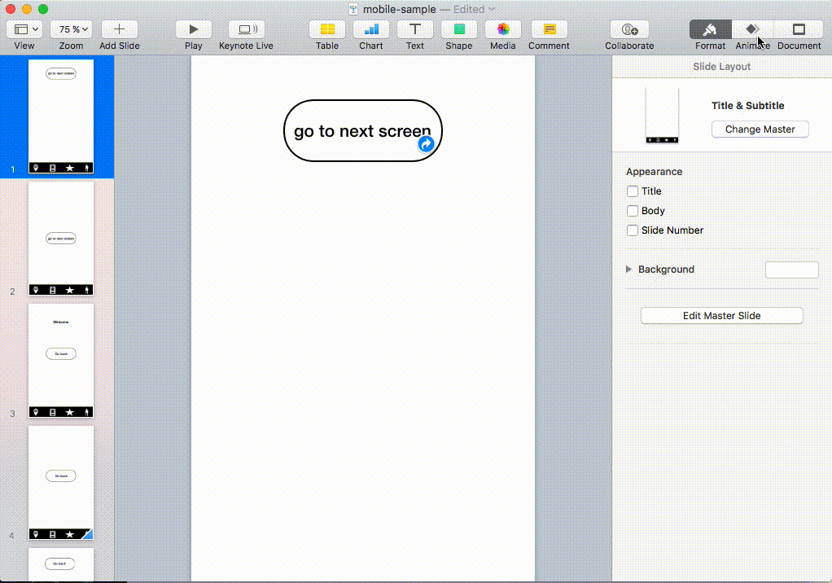832x583 pixels.
Task: Expand the Background disclosure triangle
Action: (628, 270)
